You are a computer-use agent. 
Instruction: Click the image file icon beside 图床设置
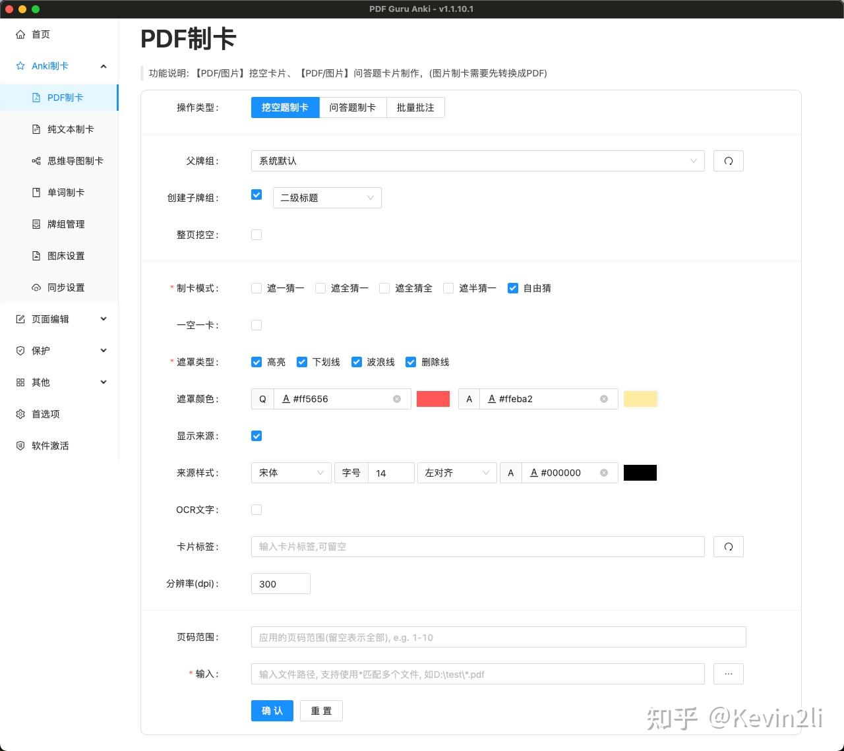[x=36, y=256]
